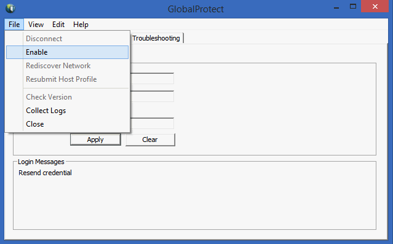Click the GlobalProtect globe icon in title bar

(10, 9)
